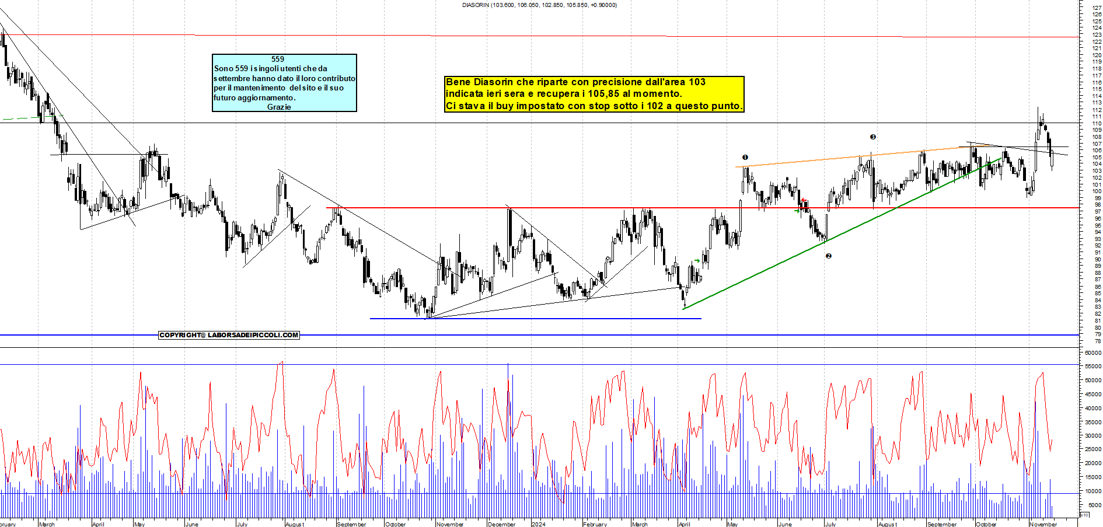This screenshot has width=1103, height=527.
Task: Click volume axis label 55000
Action: 1093,367
